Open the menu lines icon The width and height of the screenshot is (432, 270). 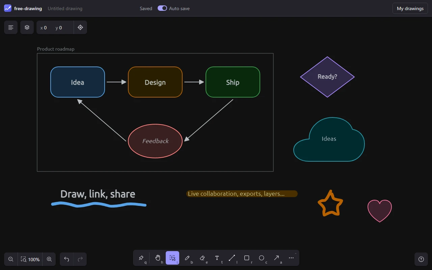tap(11, 27)
